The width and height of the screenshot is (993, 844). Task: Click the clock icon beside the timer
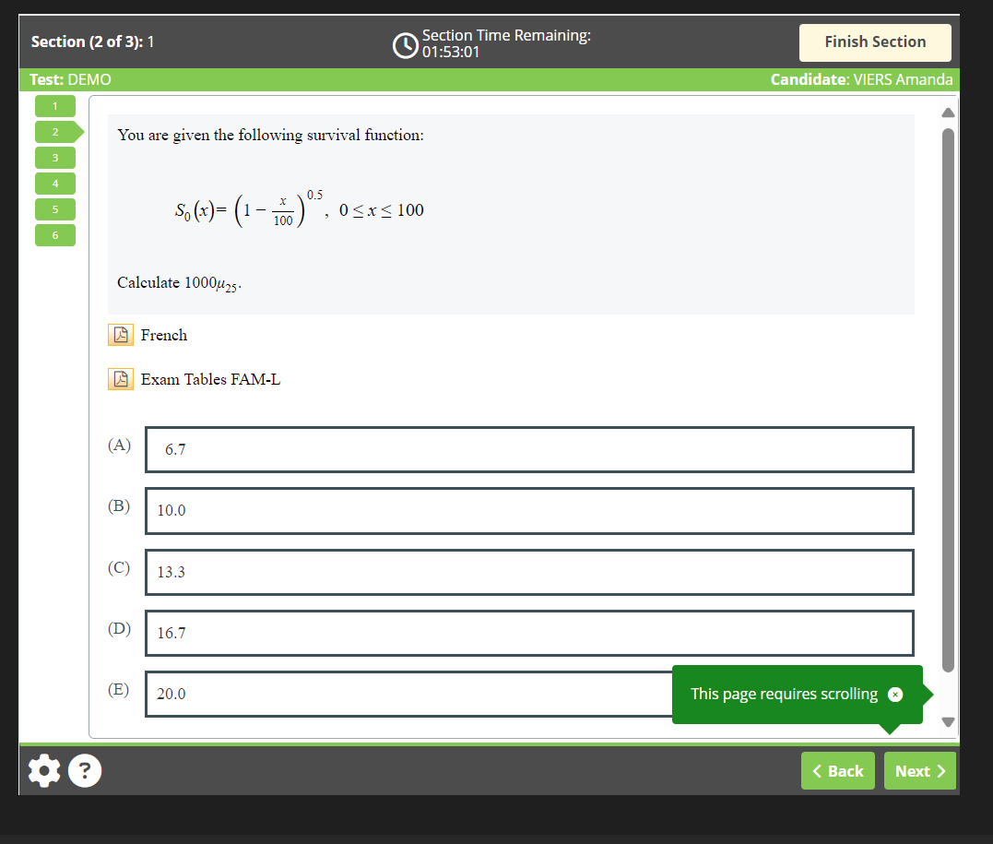(406, 42)
